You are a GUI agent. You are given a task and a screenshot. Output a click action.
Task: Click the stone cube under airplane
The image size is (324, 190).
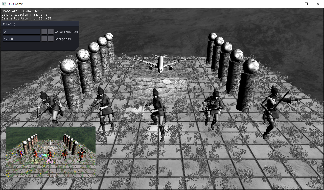pos(159,86)
